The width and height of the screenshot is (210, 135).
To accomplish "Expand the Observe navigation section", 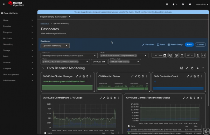I will (18, 62).
